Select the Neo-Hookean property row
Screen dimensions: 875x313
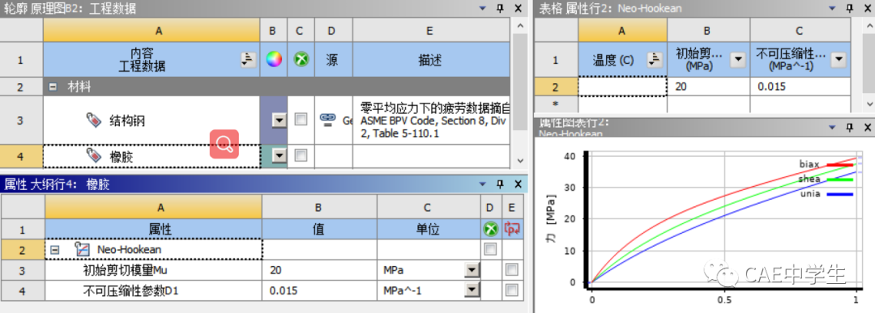point(153,249)
